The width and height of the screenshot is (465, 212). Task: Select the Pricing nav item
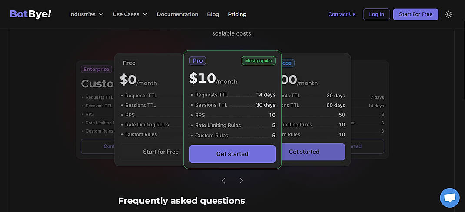coord(237,14)
